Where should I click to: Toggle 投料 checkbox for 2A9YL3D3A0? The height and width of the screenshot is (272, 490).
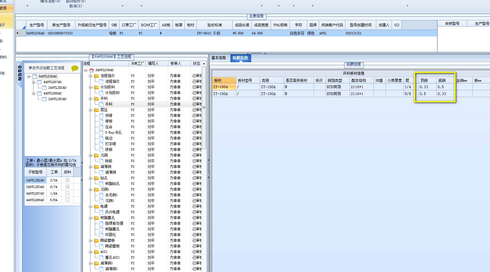click(x=67, y=187)
